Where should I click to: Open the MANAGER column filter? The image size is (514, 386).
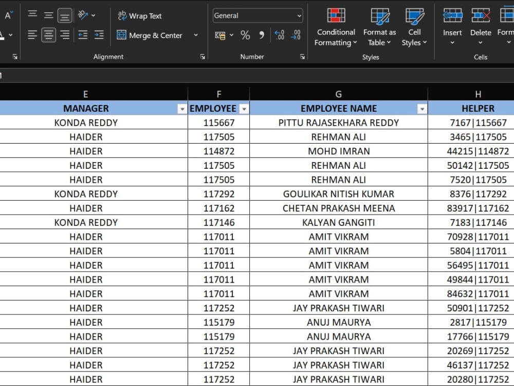[x=182, y=109]
